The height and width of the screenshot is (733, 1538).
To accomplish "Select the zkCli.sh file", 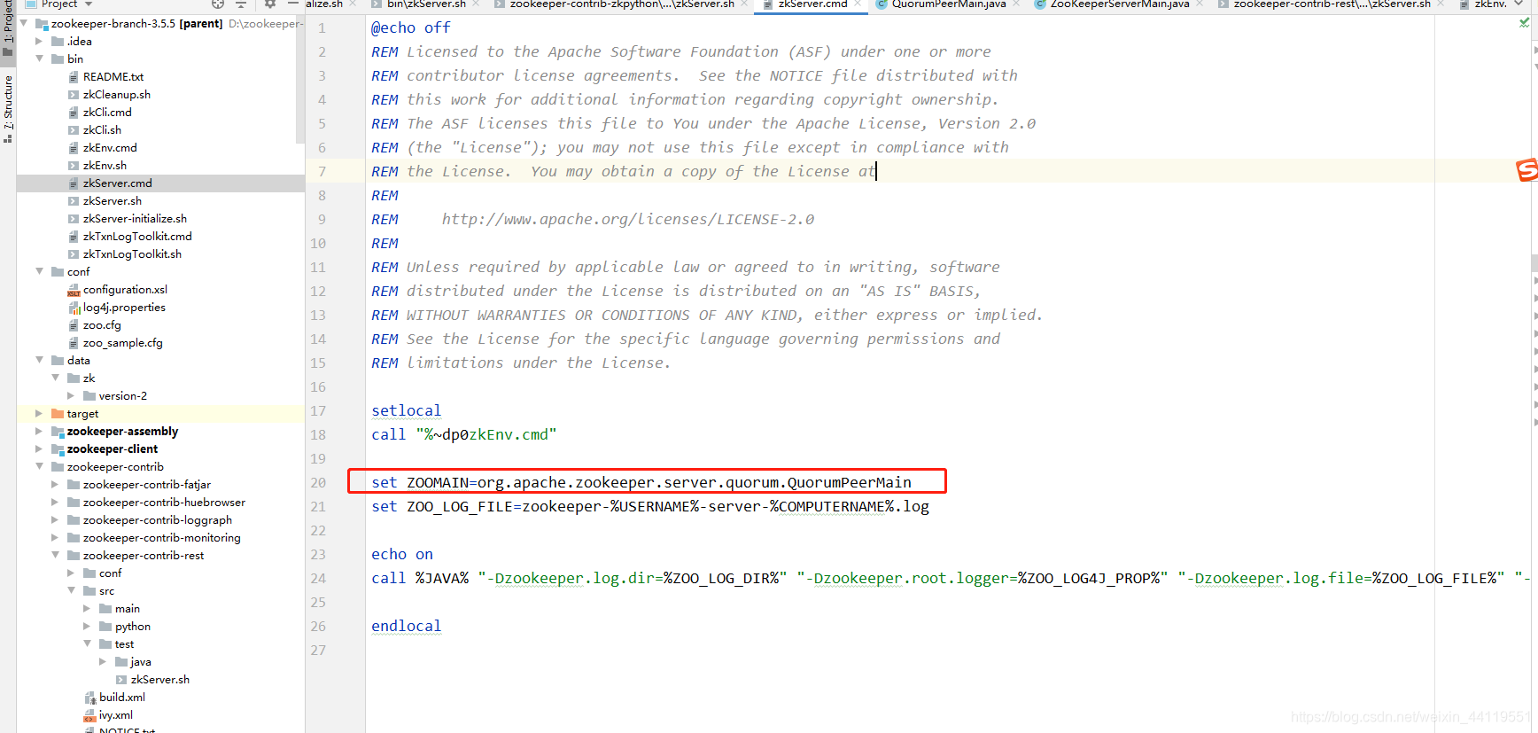I will tap(102, 129).
